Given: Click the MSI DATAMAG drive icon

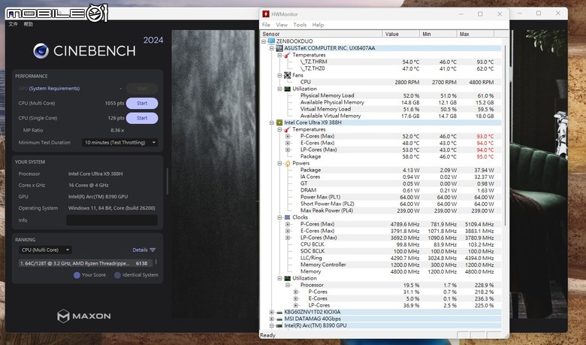Looking at the screenshot, I should point(279,319).
